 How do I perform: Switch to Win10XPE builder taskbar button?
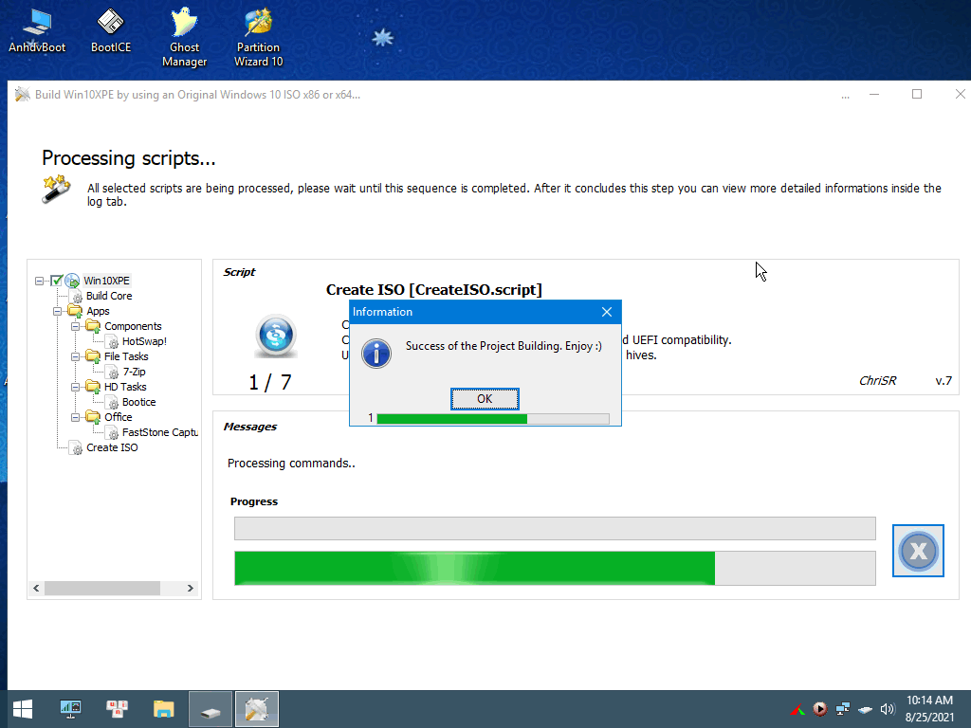257,709
